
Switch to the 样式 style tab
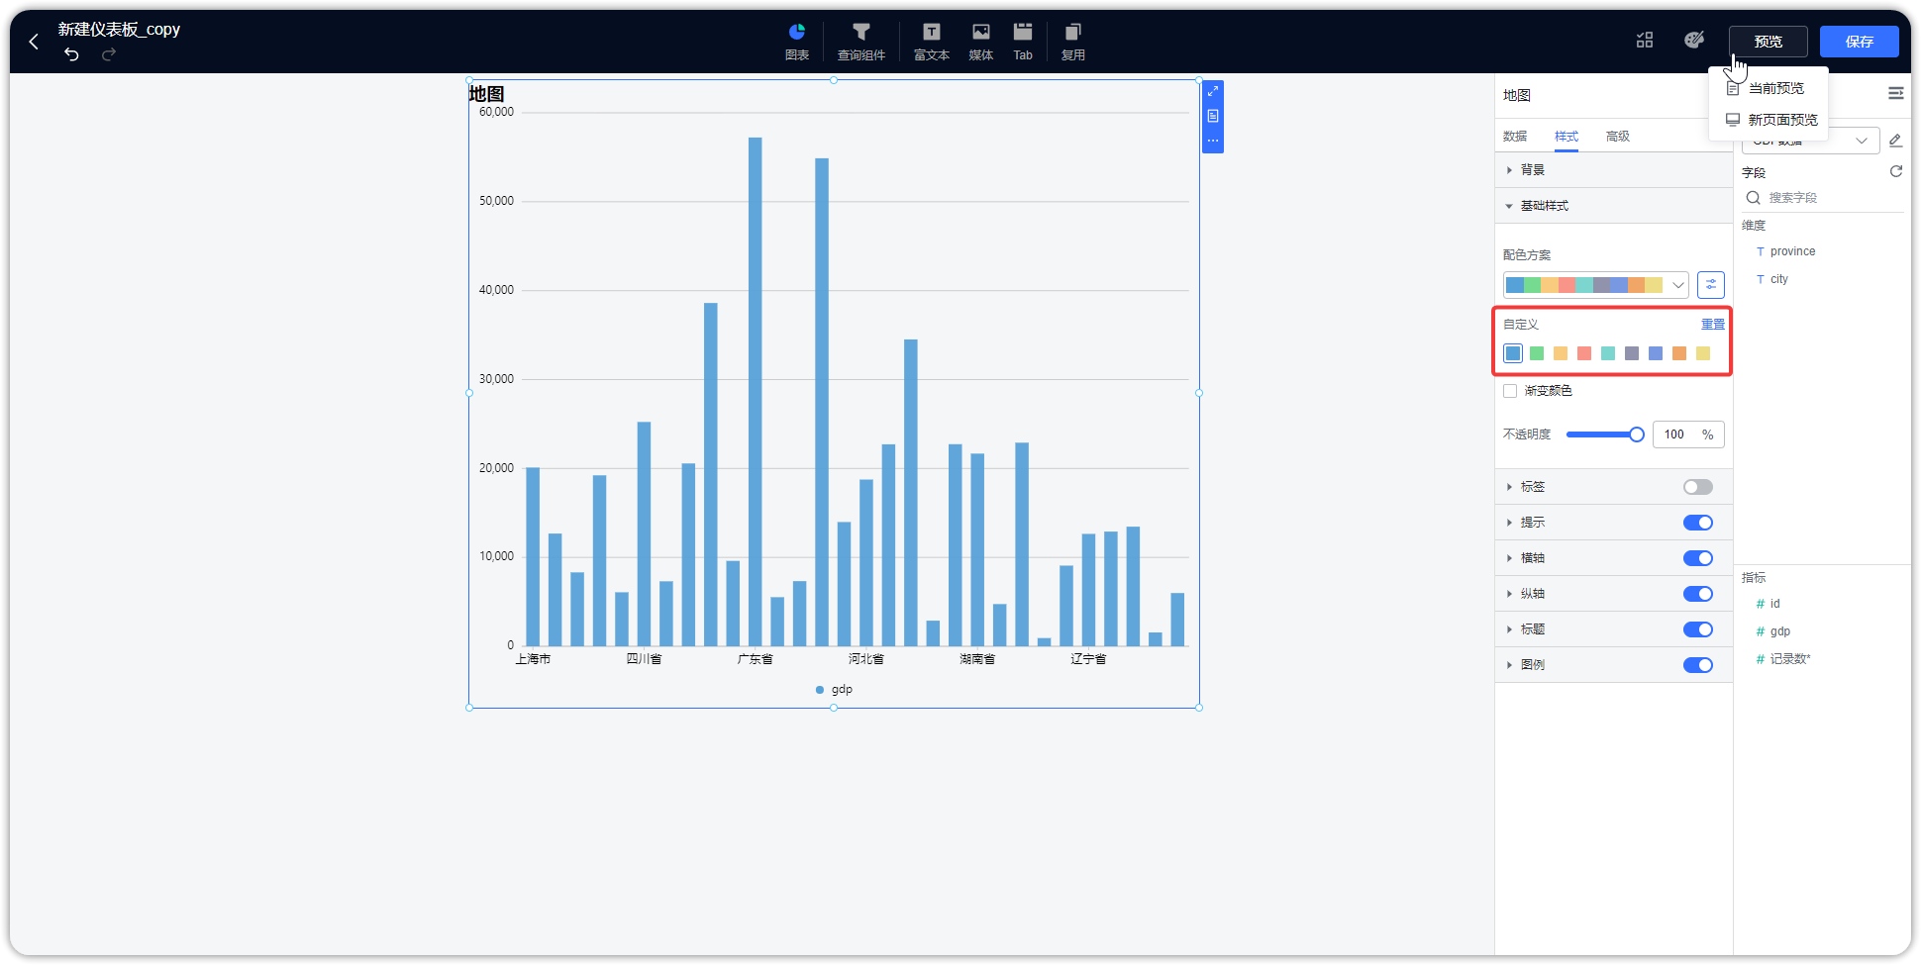point(1567,137)
